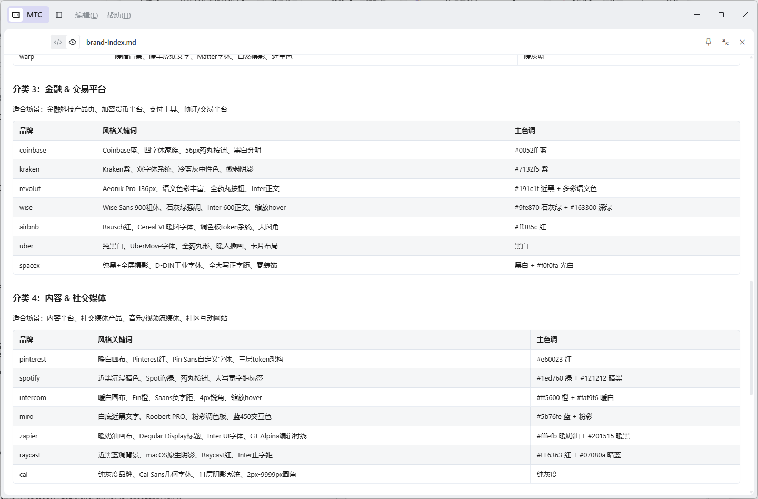Switch to source code view icon

click(x=58, y=42)
